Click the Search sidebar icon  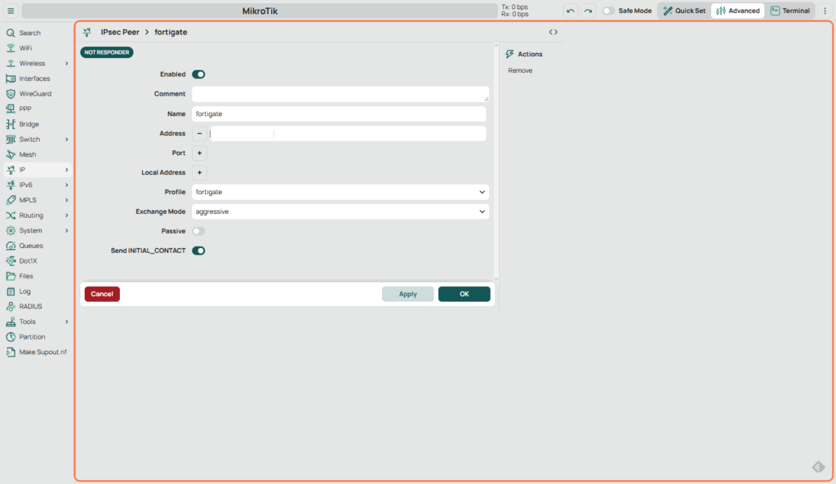click(x=11, y=33)
